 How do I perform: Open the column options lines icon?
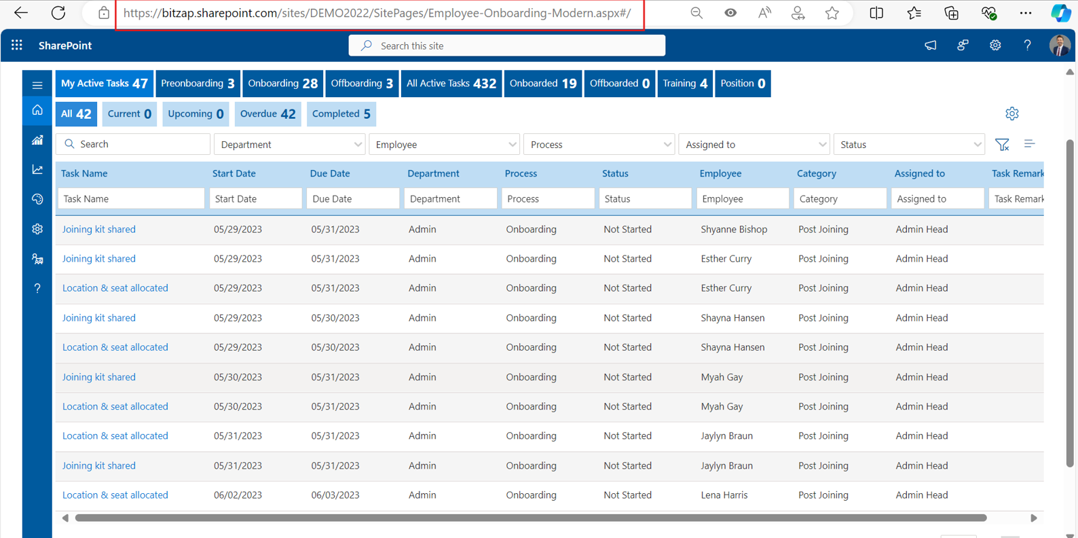[1029, 144]
